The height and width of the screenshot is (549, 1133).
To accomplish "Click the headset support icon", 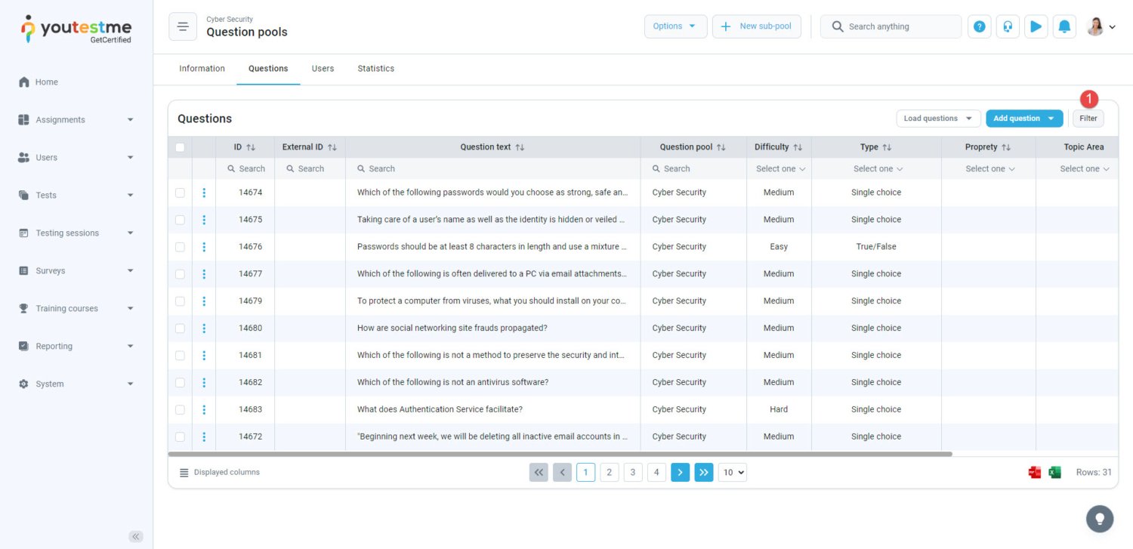I will coord(1008,26).
